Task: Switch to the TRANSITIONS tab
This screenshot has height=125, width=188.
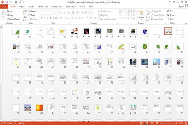Action: click(x=43, y=7)
